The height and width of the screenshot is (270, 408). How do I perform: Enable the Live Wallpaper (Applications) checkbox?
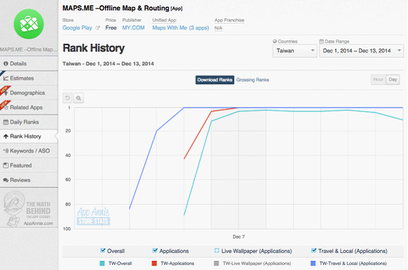point(217,250)
